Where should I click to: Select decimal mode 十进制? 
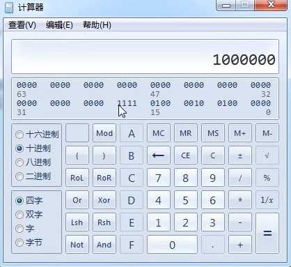pos(33,148)
